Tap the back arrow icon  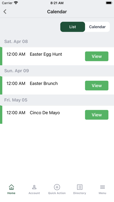5,12
